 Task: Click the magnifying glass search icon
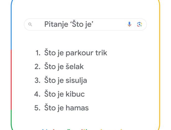(x=30, y=24)
